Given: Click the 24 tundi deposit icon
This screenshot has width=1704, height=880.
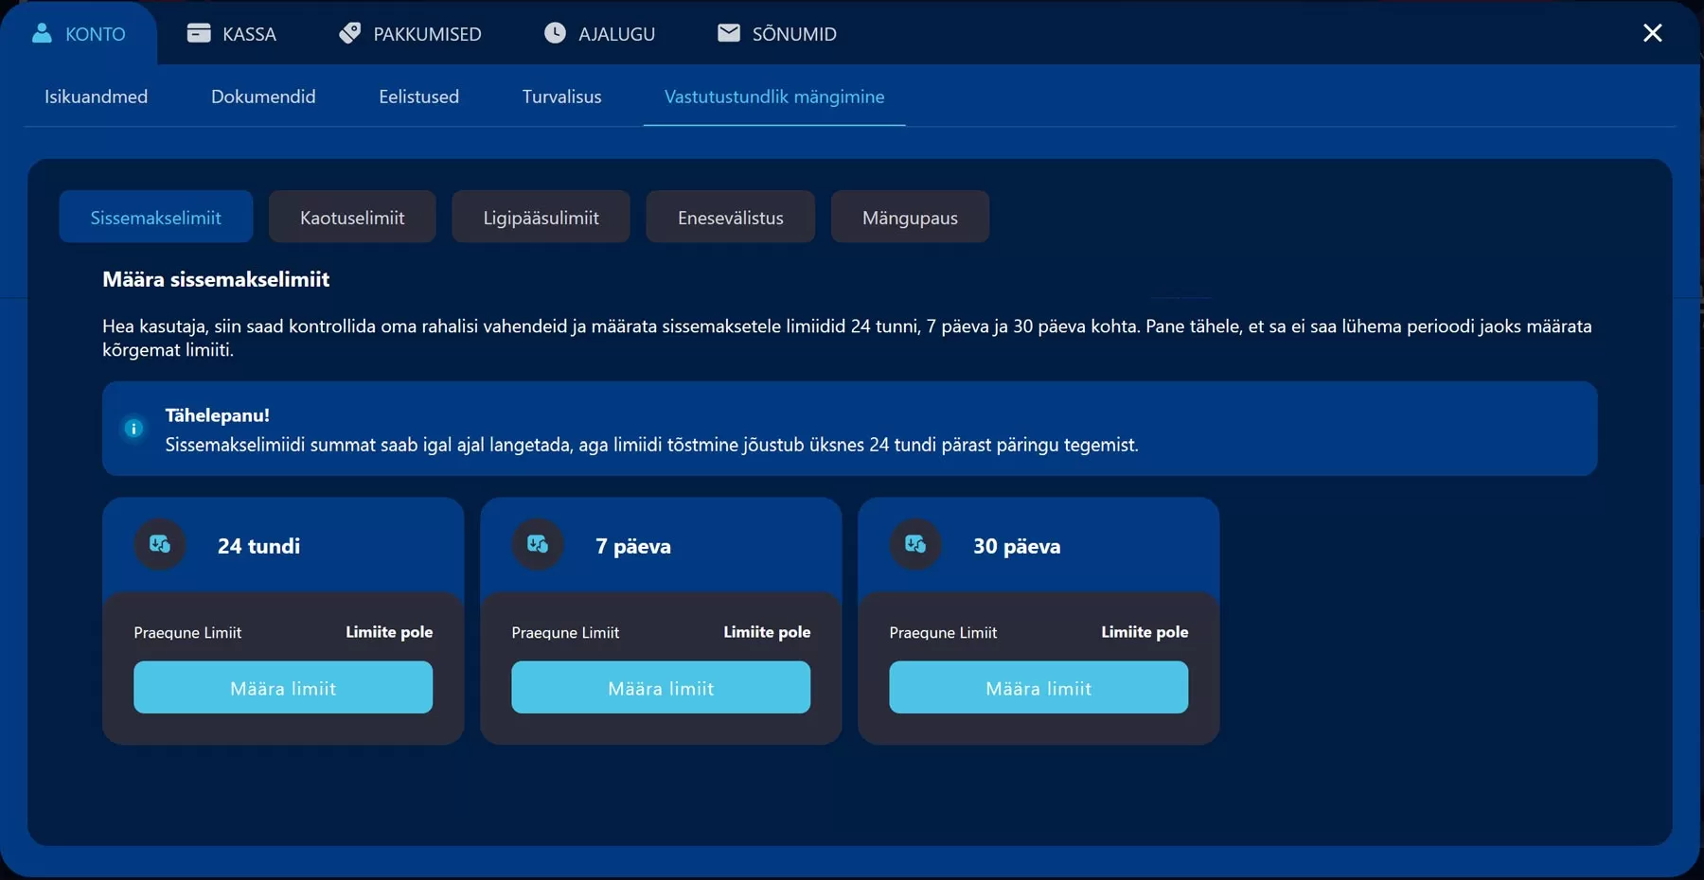Looking at the screenshot, I should (160, 544).
